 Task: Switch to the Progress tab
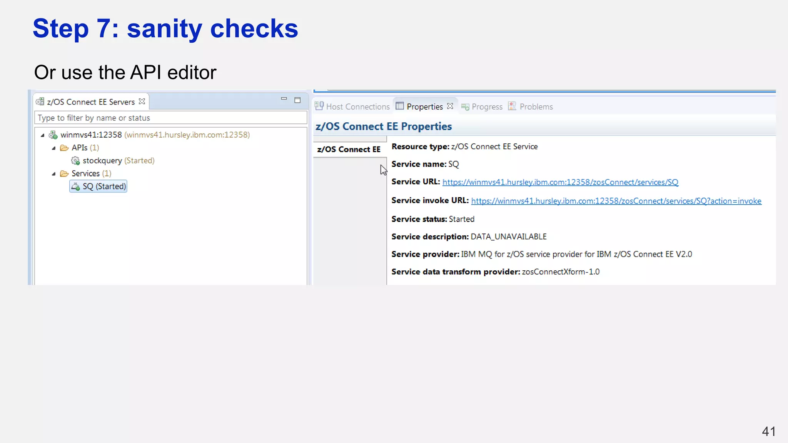(x=487, y=107)
